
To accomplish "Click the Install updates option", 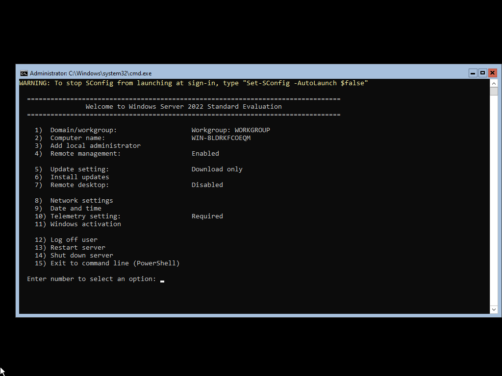I will click(79, 177).
